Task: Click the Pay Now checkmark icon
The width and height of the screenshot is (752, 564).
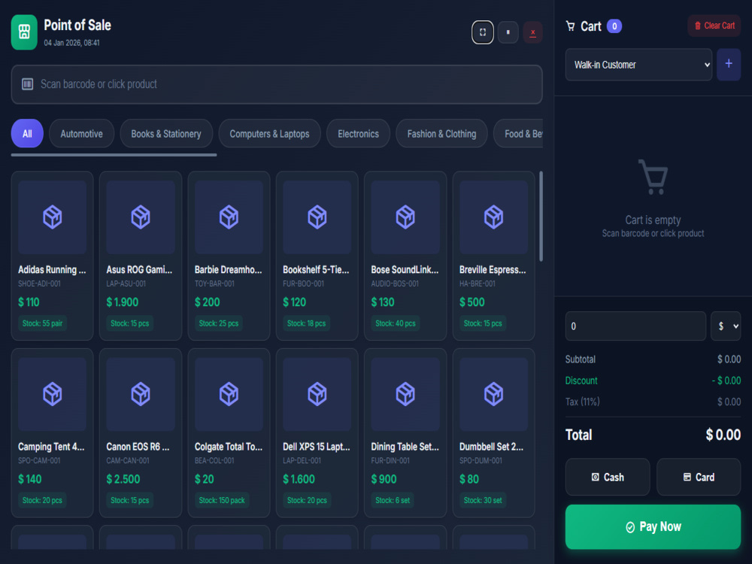Action: pyautogui.click(x=630, y=527)
